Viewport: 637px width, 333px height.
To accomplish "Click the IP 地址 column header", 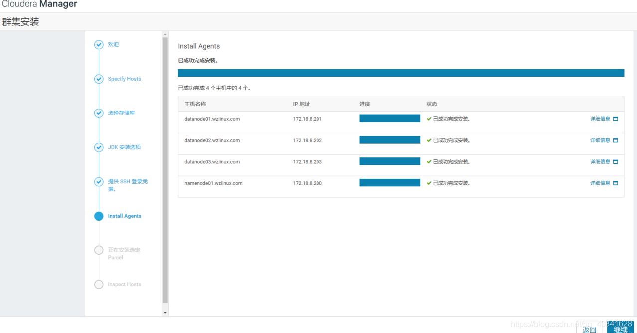I will [x=301, y=104].
